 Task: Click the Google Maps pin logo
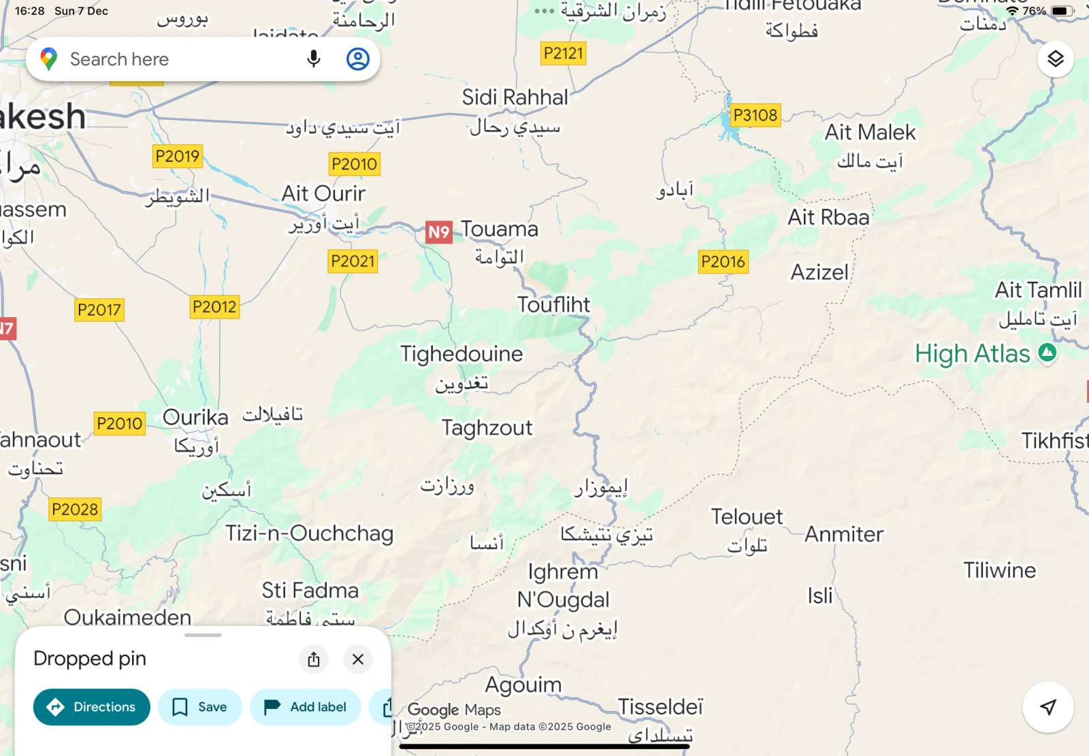(x=48, y=59)
